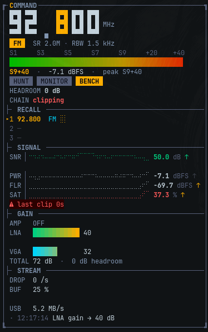Click the FLR orange up-trend arrow
Screen dimensions: 208x332
click(198, 185)
